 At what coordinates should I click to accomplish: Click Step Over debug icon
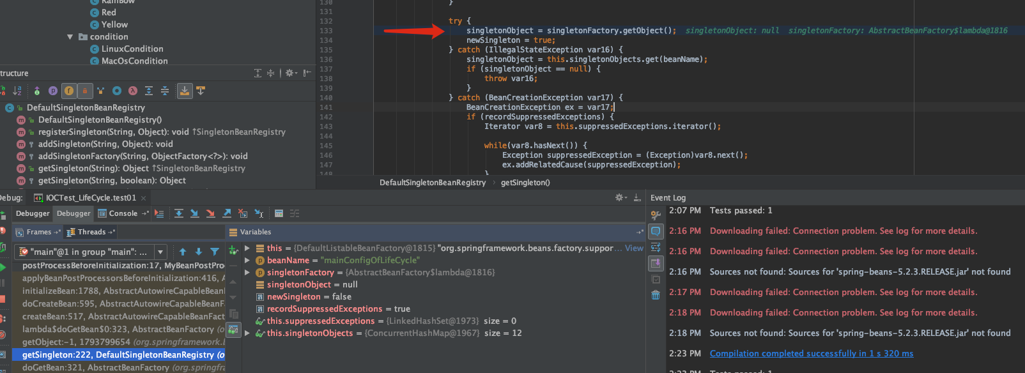point(179,213)
